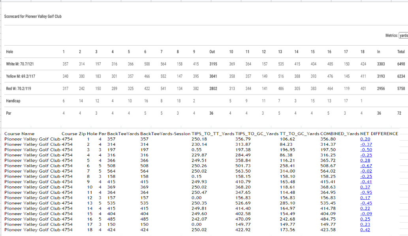Select the 501.73 TIPS_TO_GC value

[243, 165]
